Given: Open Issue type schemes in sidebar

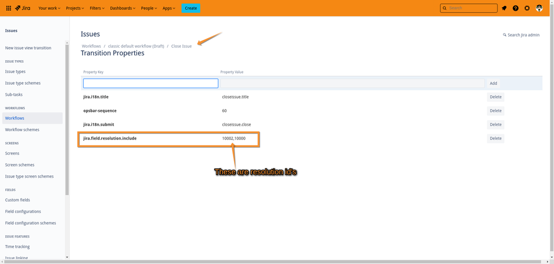Looking at the screenshot, I should [23, 83].
